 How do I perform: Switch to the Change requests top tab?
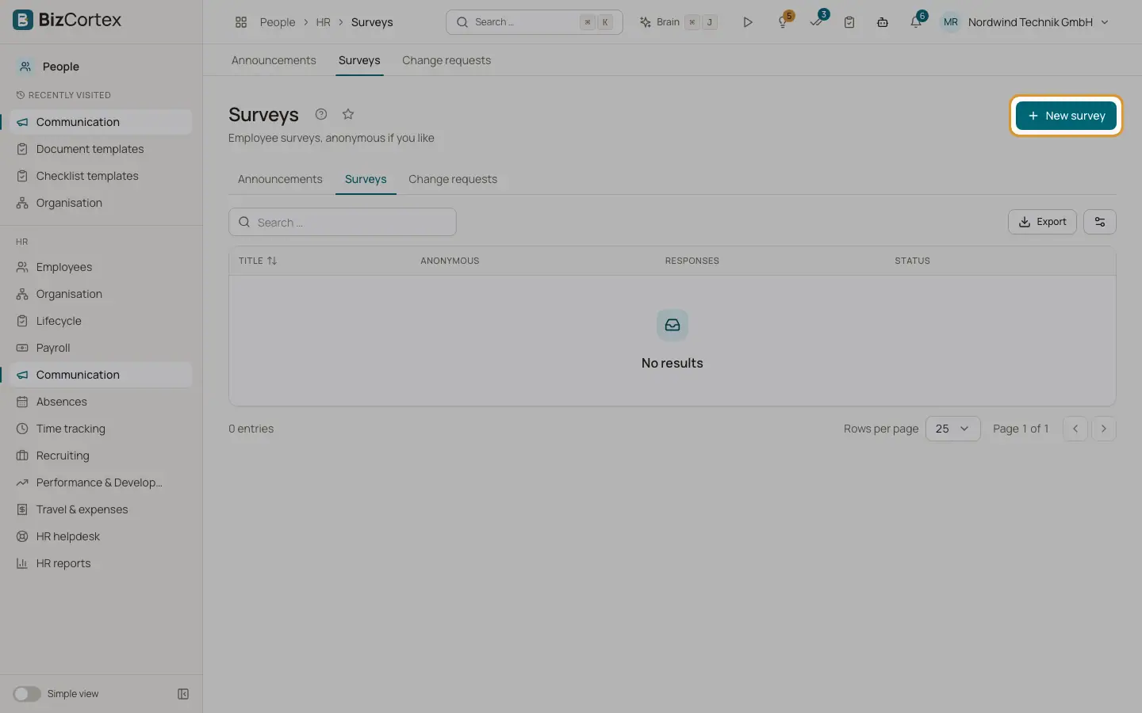tap(446, 60)
